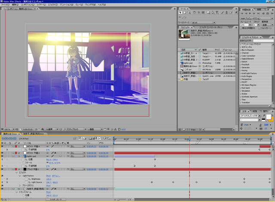Toggle Light Source stopwatch under Light Factory
Screen dimensions: 275x202
(27, 182)
